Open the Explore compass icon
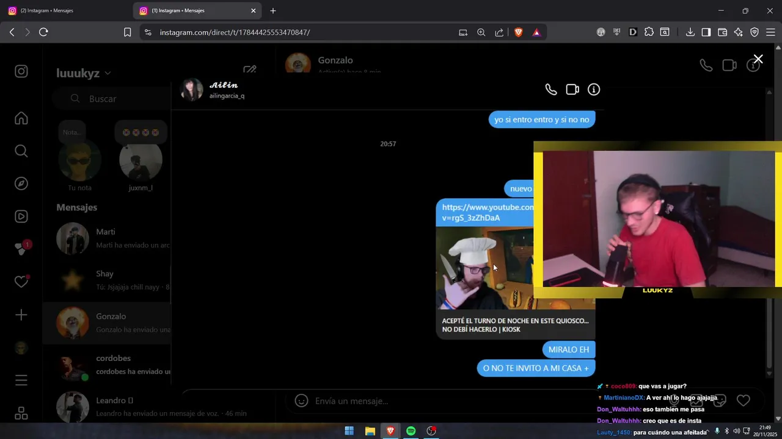This screenshot has width=782, height=439. (21, 184)
